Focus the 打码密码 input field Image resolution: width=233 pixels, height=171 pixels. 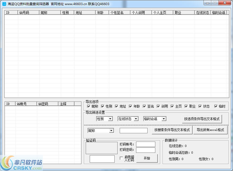coord(146,150)
